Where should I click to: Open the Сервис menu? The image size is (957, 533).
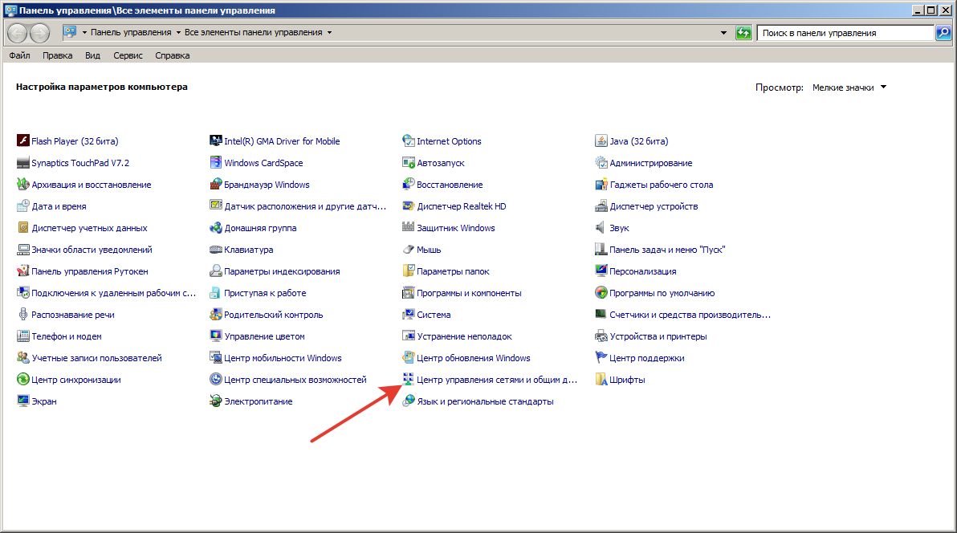[x=128, y=55]
